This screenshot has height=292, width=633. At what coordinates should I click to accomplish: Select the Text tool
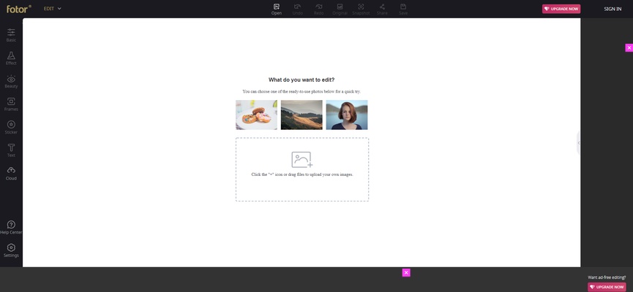click(x=11, y=150)
